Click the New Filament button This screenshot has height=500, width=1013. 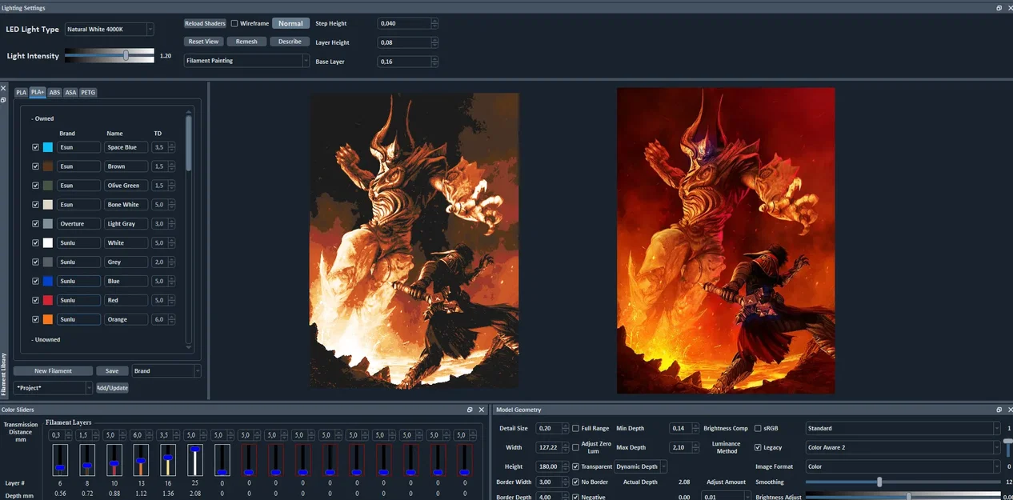53,371
